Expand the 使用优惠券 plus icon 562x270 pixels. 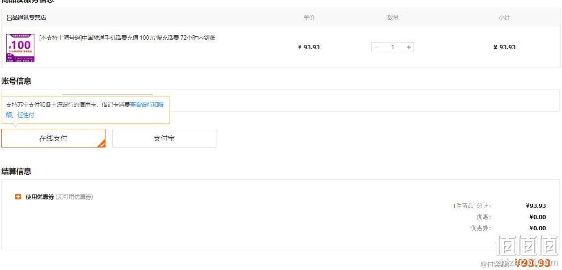click(18, 197)
